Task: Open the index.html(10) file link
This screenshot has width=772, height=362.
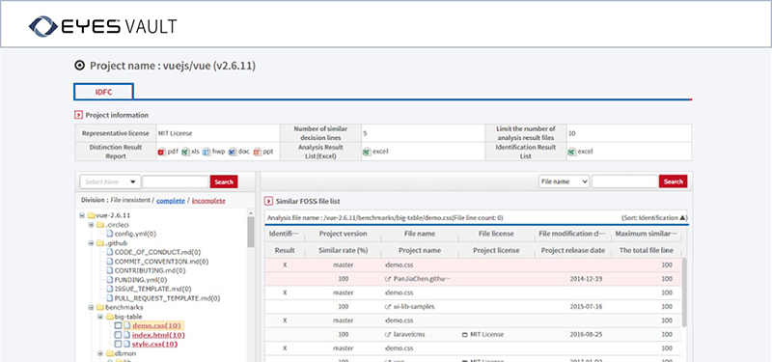Action: coord(158,335)
